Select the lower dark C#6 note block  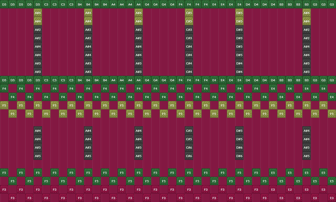coord(189,156)
